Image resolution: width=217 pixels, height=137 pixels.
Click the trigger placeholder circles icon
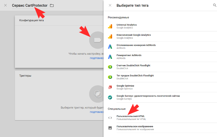click(97, 94)
